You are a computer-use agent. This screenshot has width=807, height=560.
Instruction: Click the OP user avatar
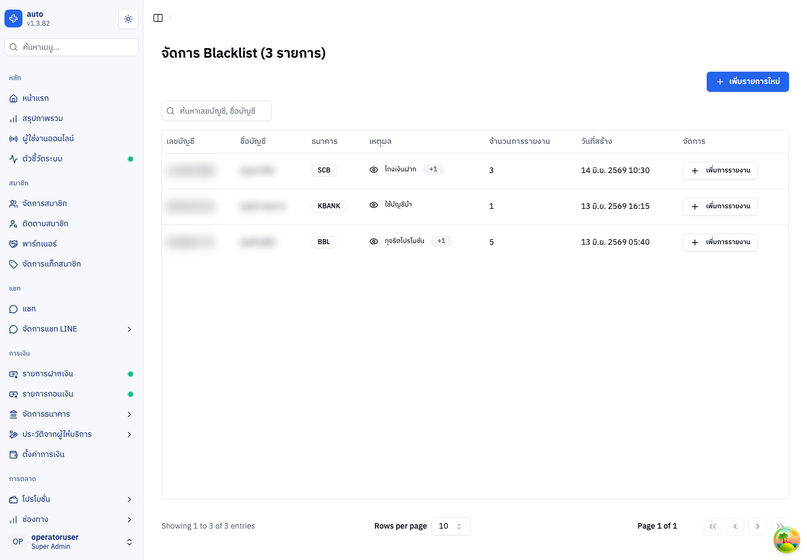(18, 542)
